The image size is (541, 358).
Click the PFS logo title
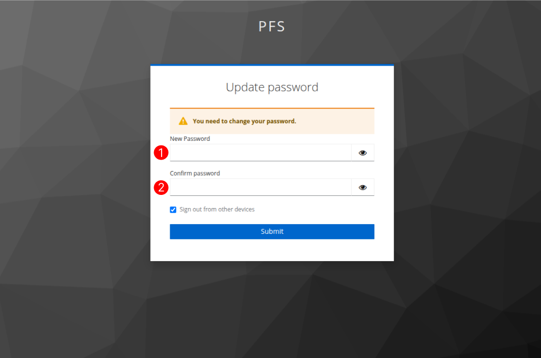click(x=272, y=27)
